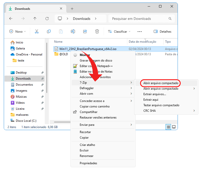Open the more options ellipsis button
Image resolution: width=201 pixels, height=170 pixels.
[x=140, y=31]
